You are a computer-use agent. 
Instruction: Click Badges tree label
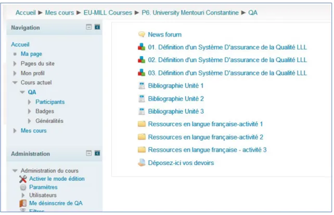click(45, 111)
